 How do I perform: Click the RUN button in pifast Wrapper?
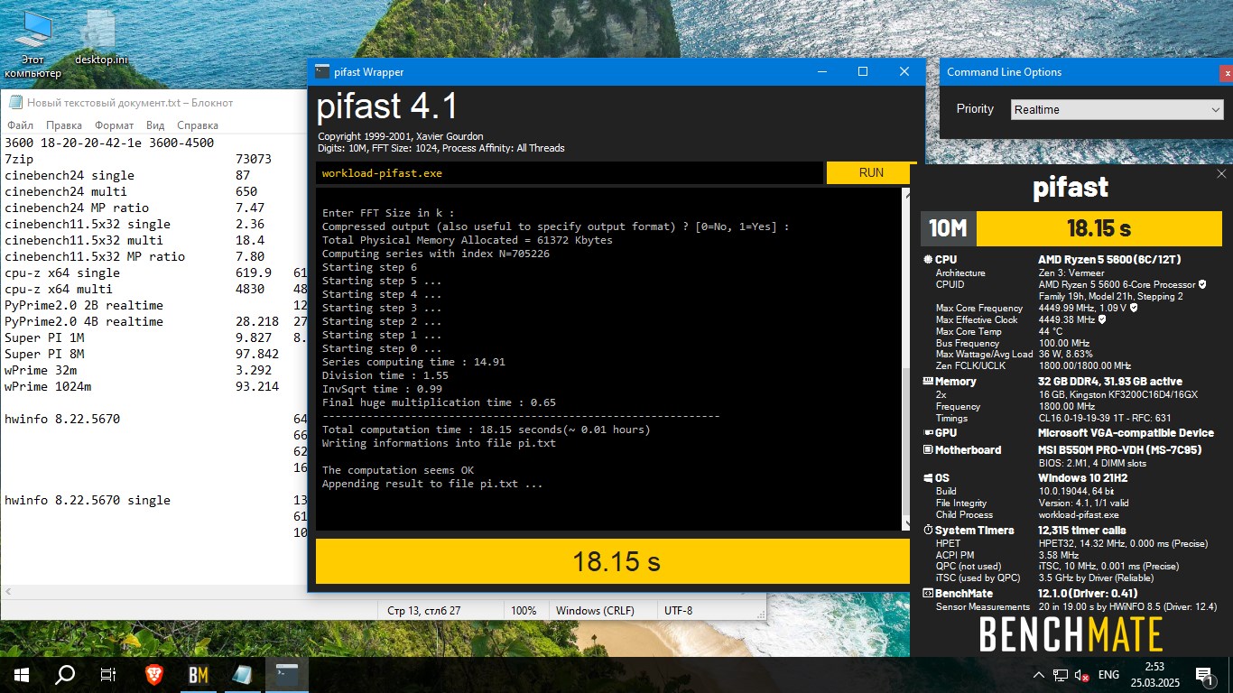(871, 172)
